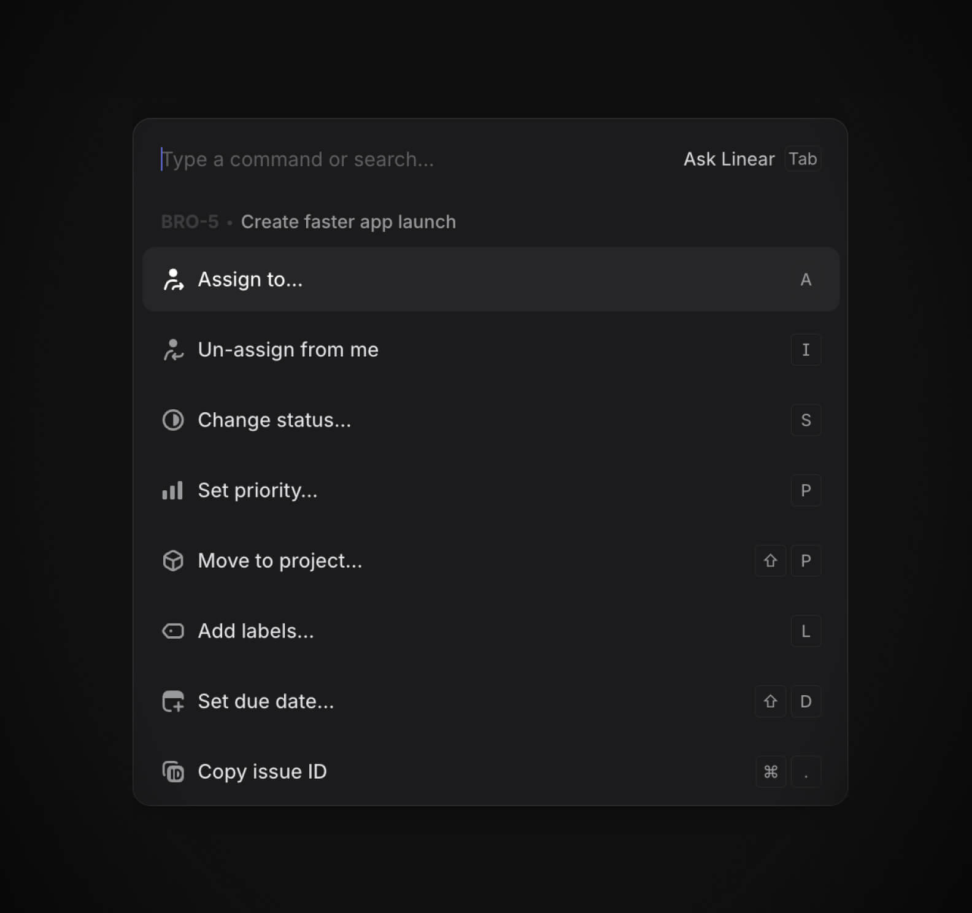Open the Move to project... picker

[491, 561]
